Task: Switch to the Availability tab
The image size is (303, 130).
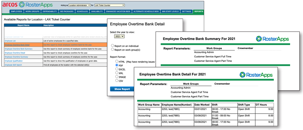Action: (97, 11)
